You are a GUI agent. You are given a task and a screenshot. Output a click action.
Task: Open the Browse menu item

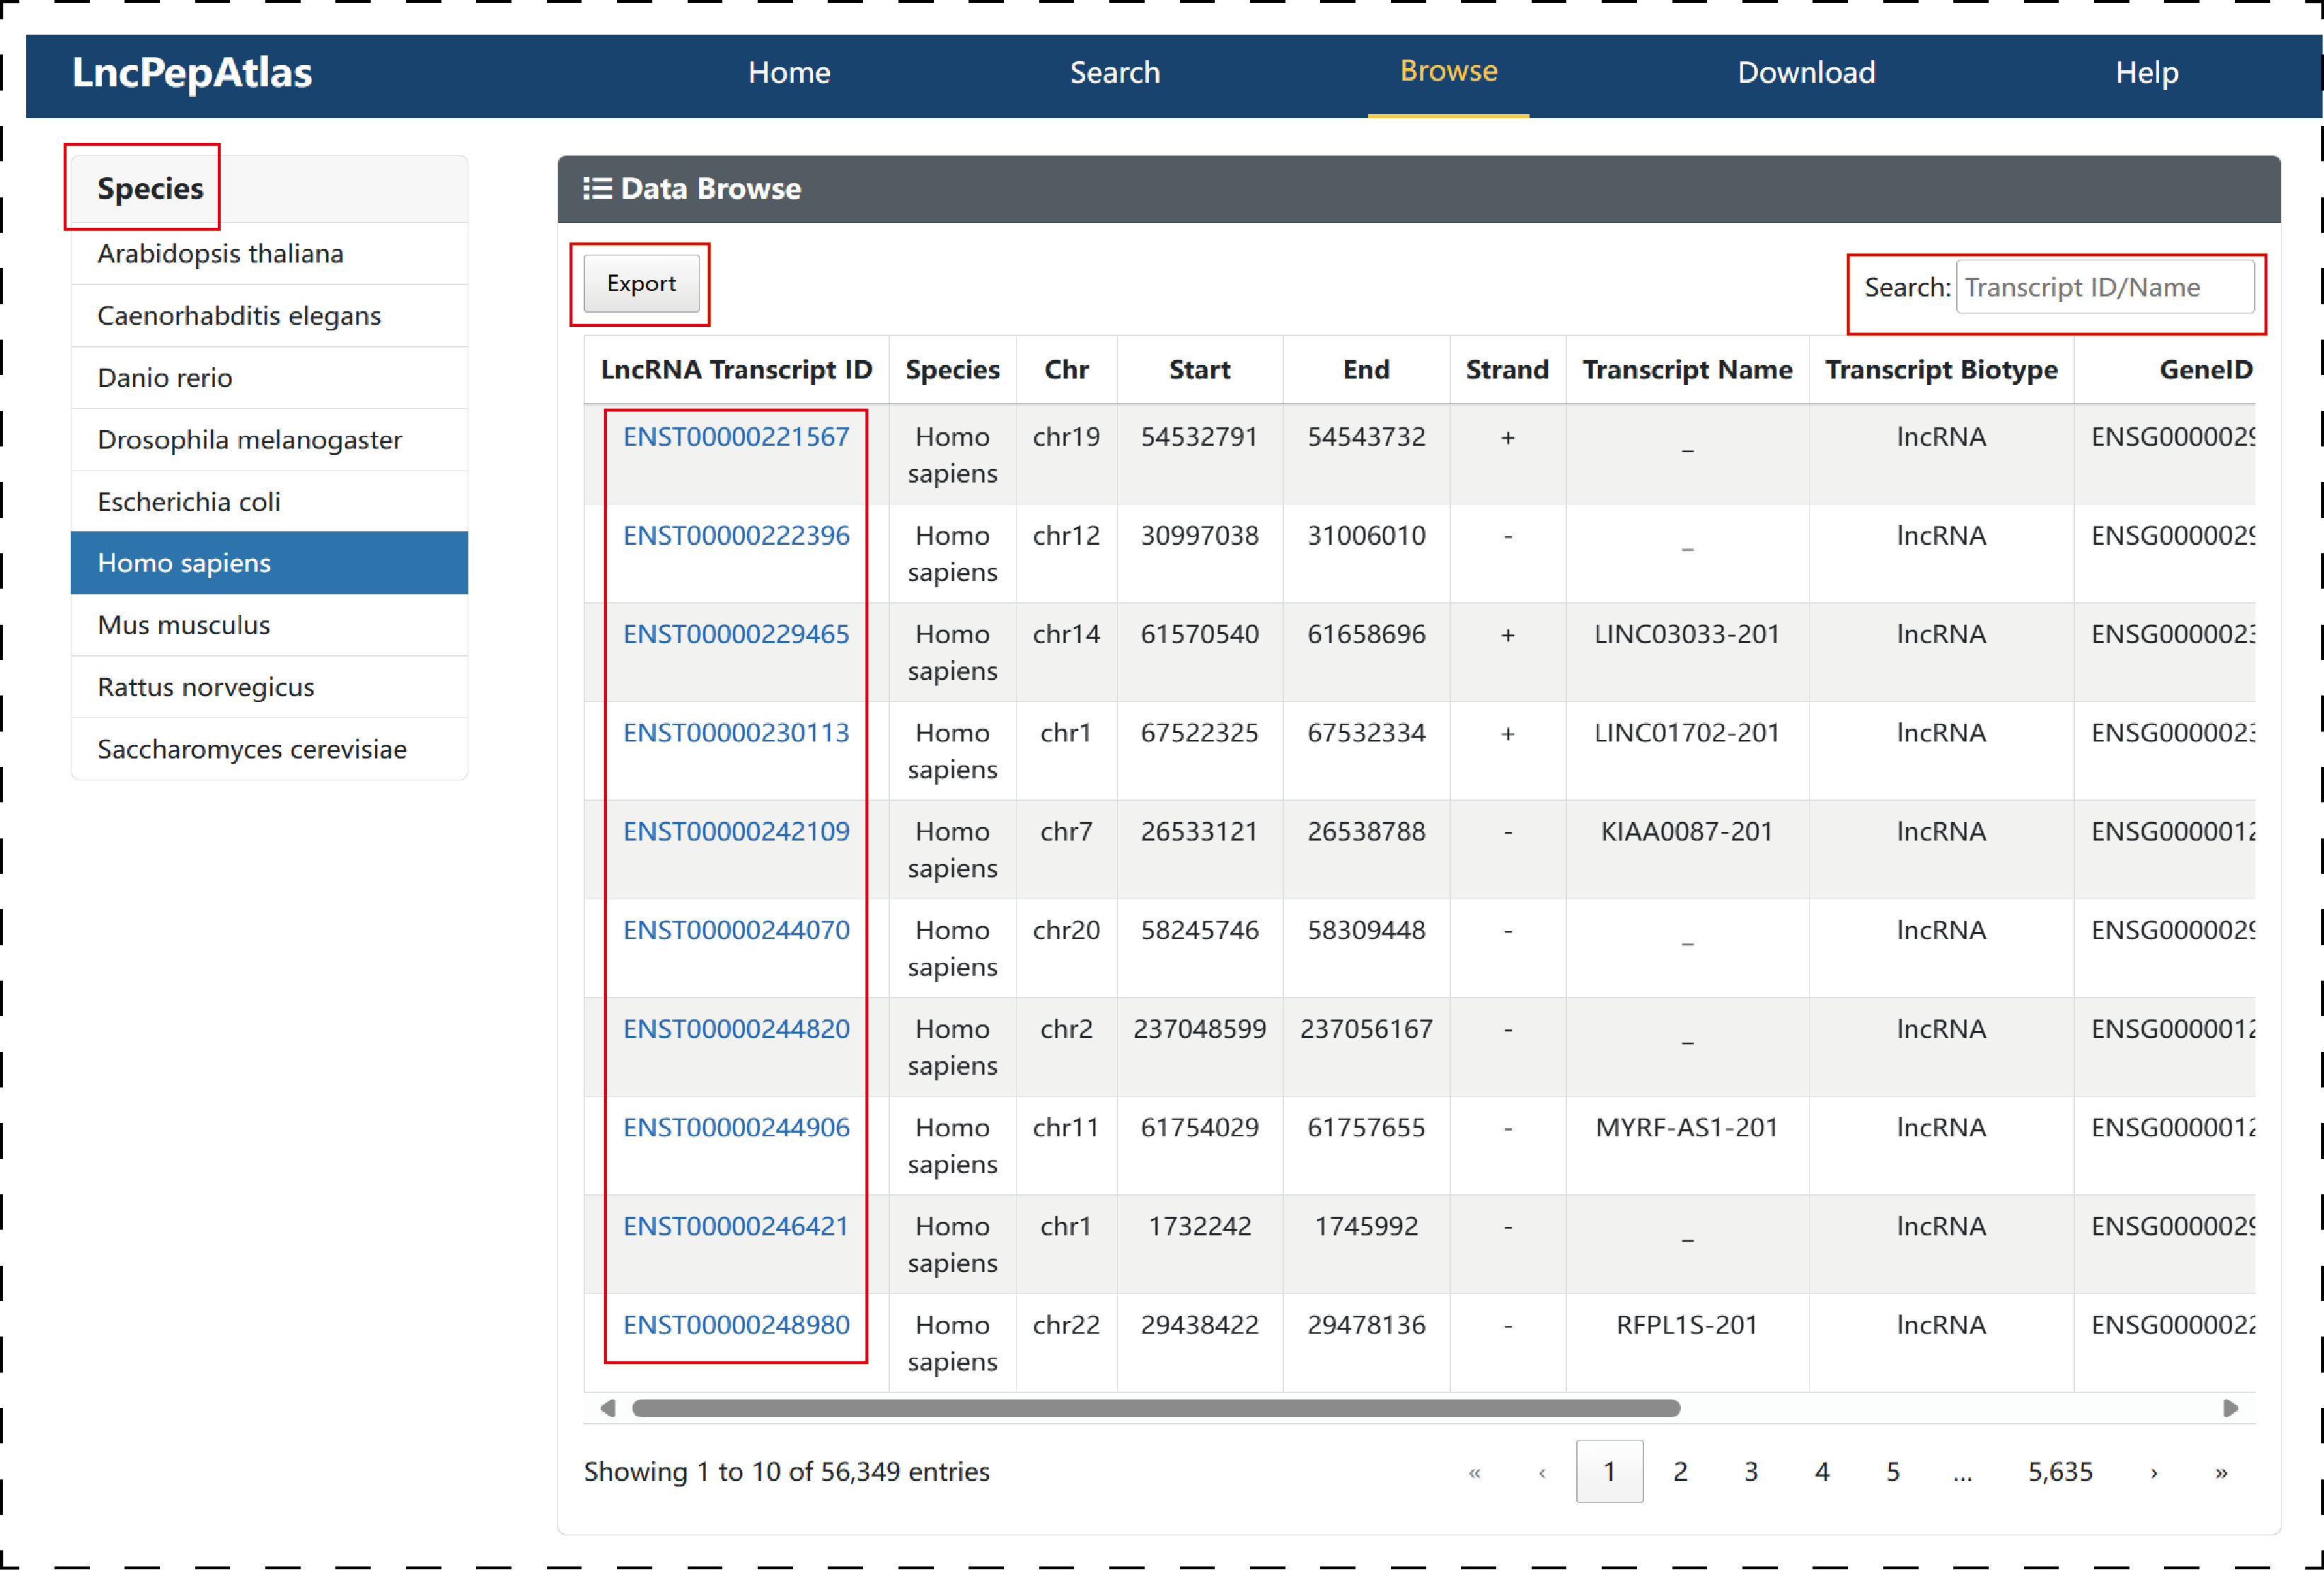tap(1448, 71)
